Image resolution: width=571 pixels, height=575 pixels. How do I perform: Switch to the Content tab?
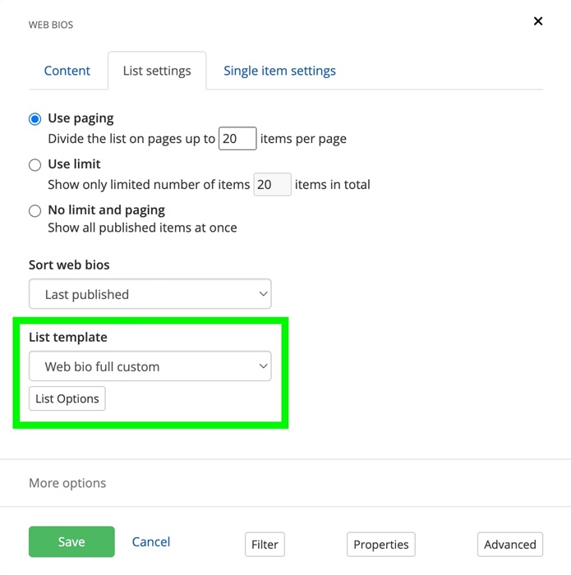(x=67, y=71)
